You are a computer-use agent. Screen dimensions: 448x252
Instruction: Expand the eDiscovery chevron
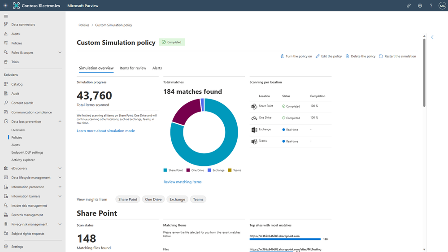pyautogui.click(x=60, y=168)
